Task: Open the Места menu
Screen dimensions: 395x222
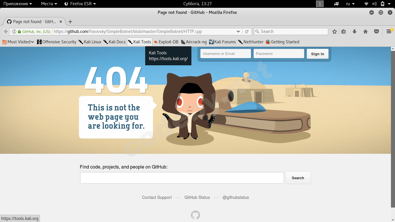Action: coord(49,4)
